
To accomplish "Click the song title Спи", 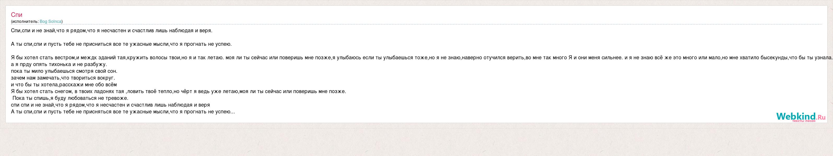I will tap(16, 15).
